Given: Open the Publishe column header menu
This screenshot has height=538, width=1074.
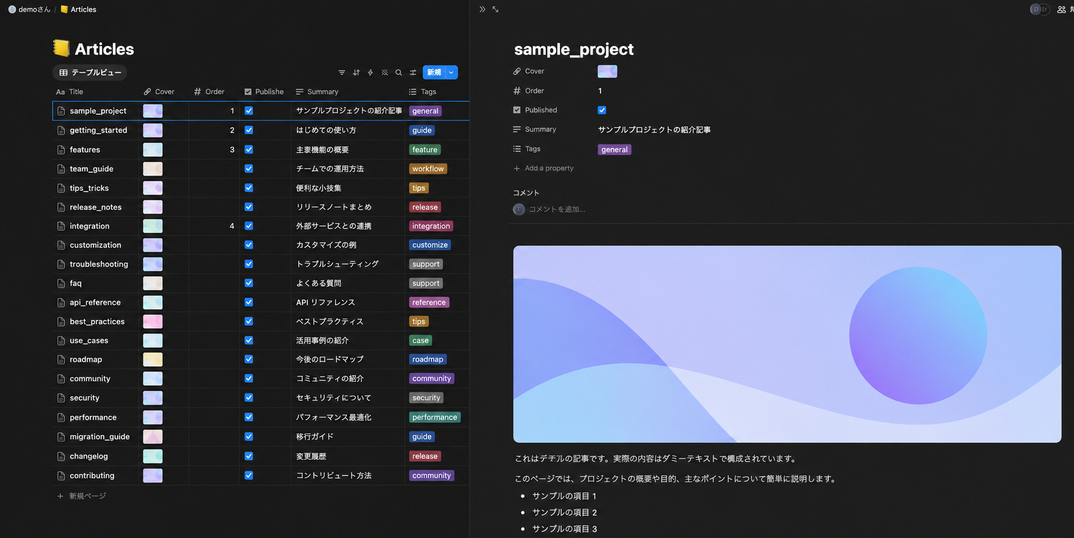Looking at the screenshot, I should [x=265, y=92].
